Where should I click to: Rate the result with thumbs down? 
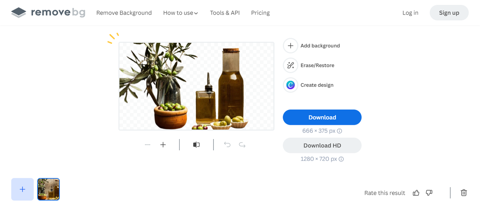(x=429, y=193)
